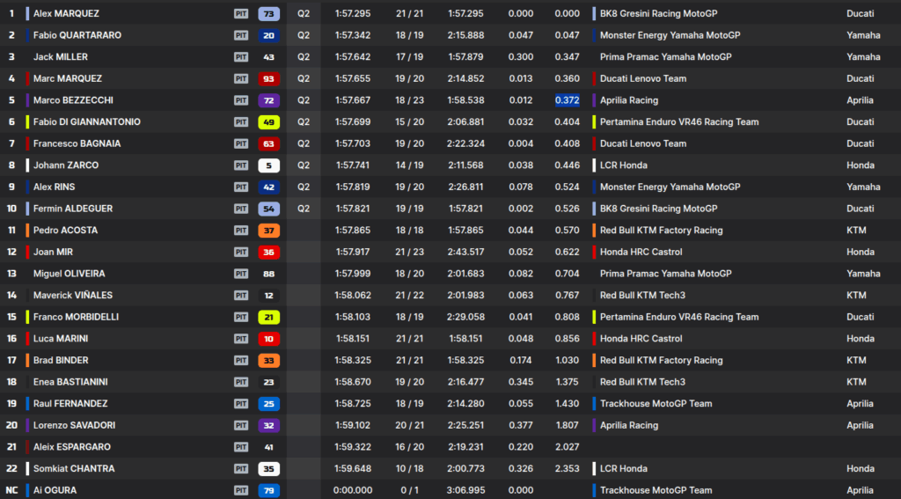Click the number 88 badge of Miguel OLIVEIRA

[x=269, y=275]
